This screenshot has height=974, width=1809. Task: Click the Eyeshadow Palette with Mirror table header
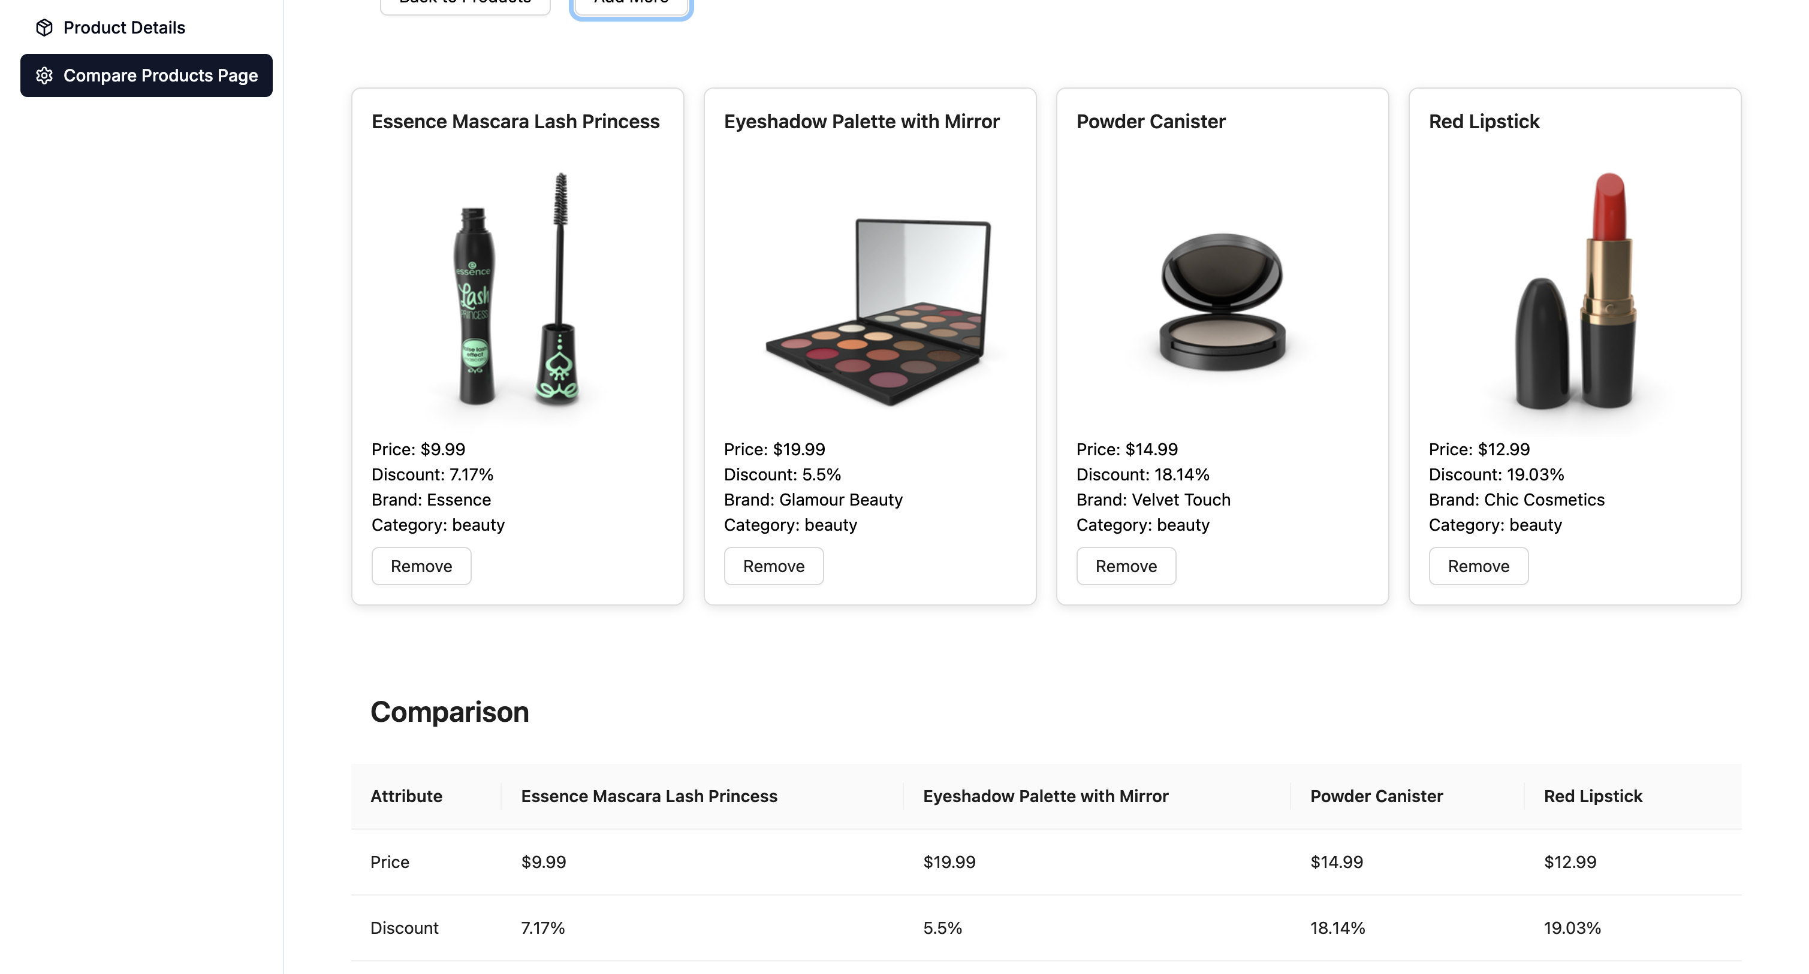pos(1045,795)
